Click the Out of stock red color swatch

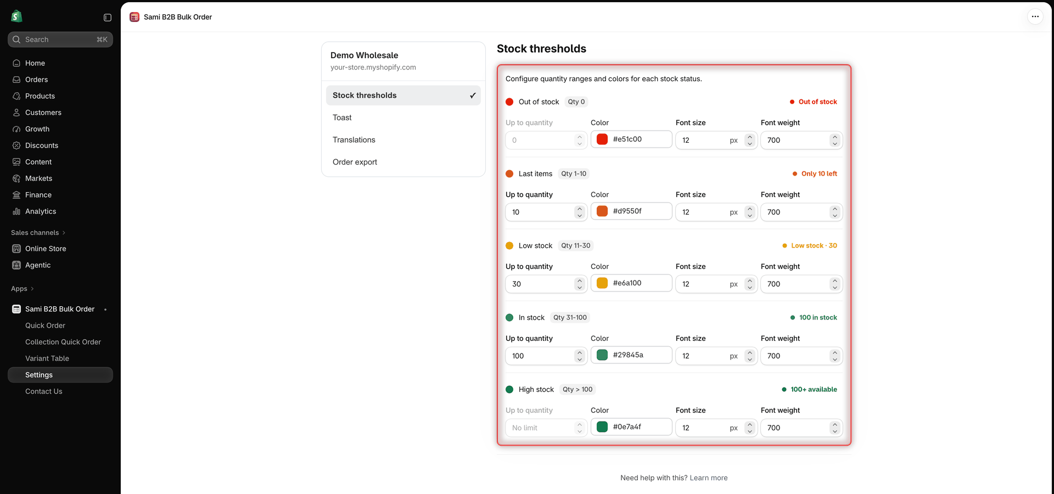[602, 139]
